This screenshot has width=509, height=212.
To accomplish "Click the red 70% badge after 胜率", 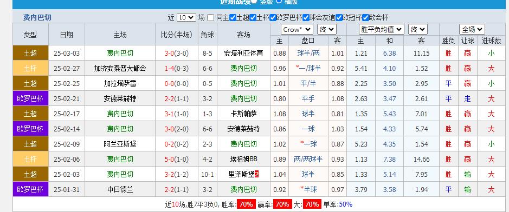I will click(247, 204).
